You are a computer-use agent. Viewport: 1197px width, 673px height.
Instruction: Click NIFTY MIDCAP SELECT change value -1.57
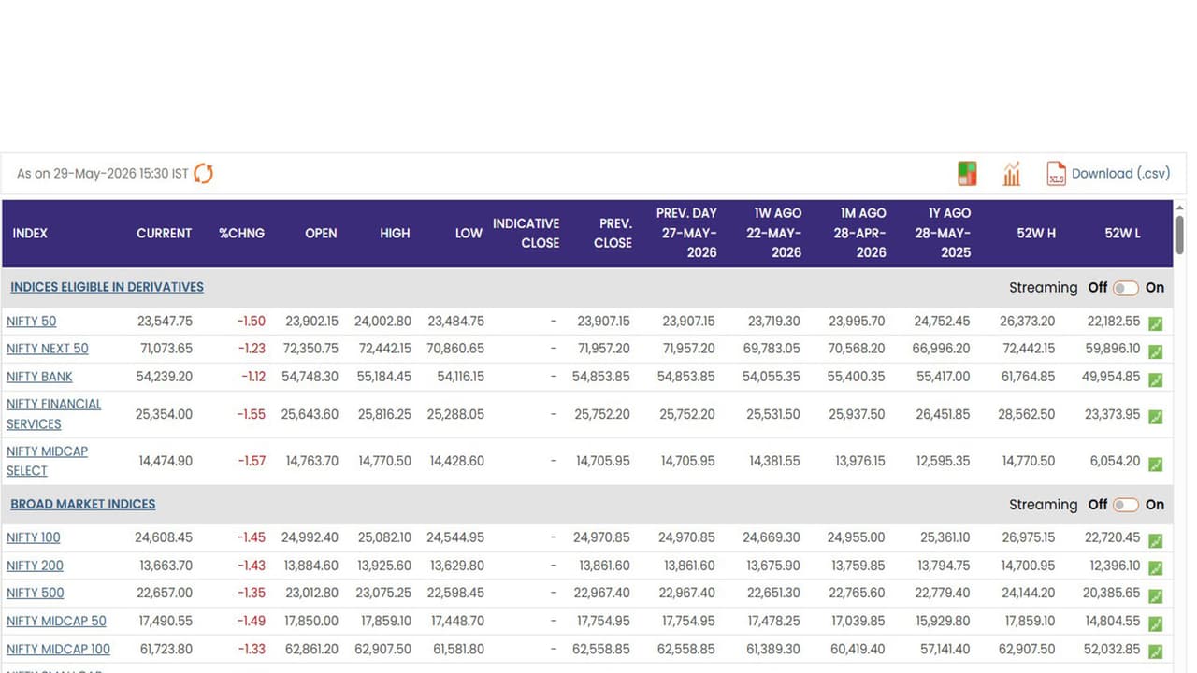pyautogui.click(x=251, y=461)
